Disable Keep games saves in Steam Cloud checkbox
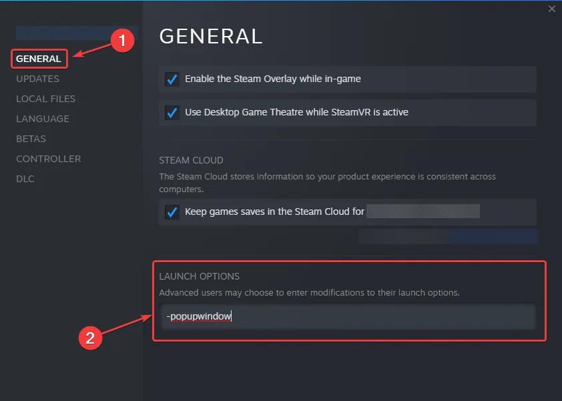562x401 pixels. [172, 212]
